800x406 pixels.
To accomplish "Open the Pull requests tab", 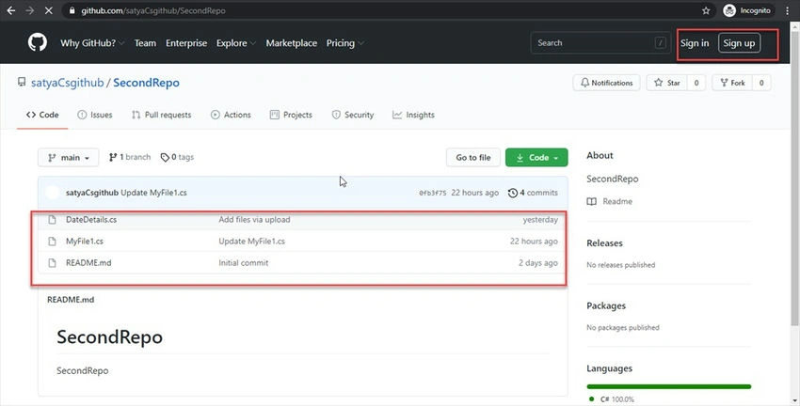I will click(161, 115).
